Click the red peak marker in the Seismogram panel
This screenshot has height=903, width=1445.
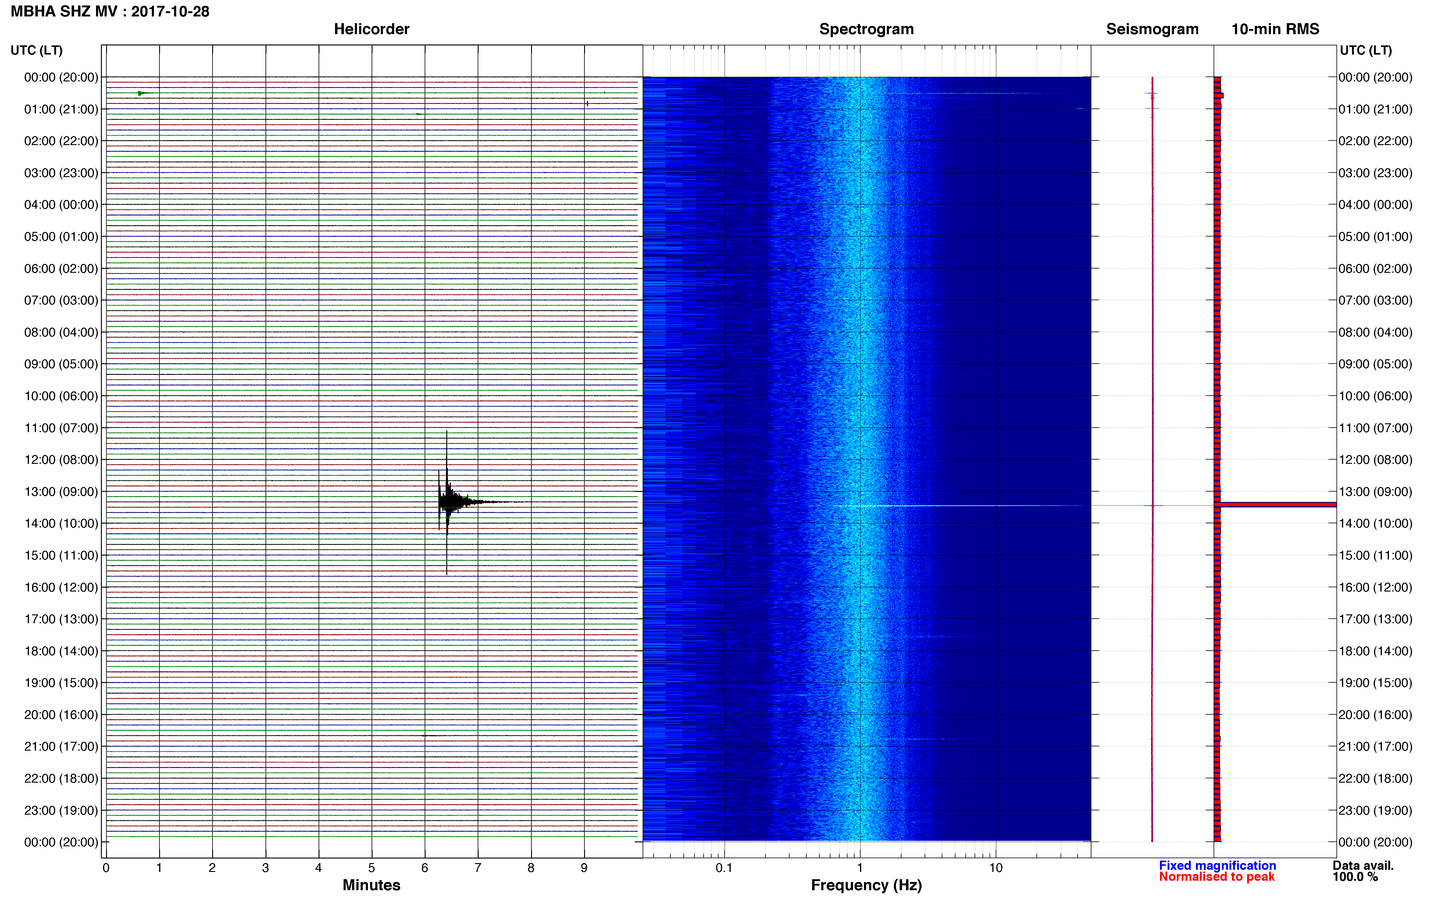pyautogui.click(x=1152, y=506)
